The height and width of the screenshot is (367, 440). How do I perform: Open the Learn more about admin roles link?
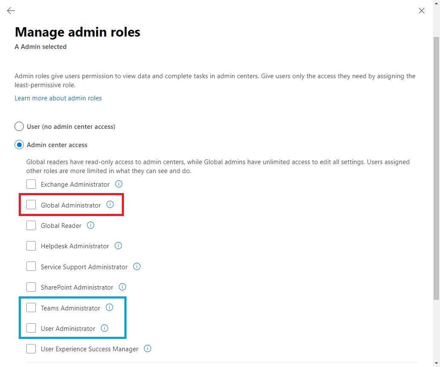[x=58, y=98]
